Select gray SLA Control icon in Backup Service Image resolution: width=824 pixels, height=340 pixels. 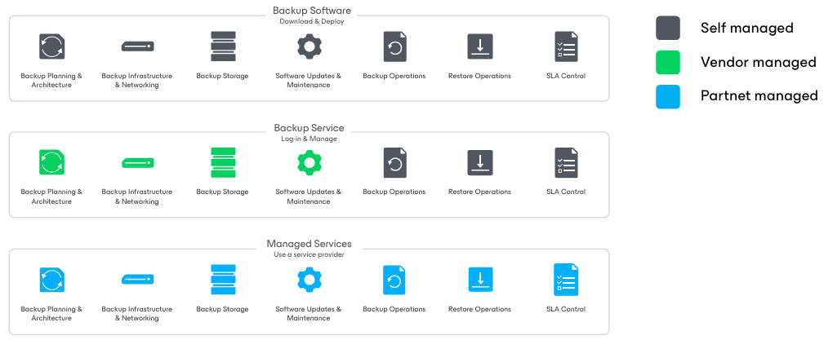point(565,163)
